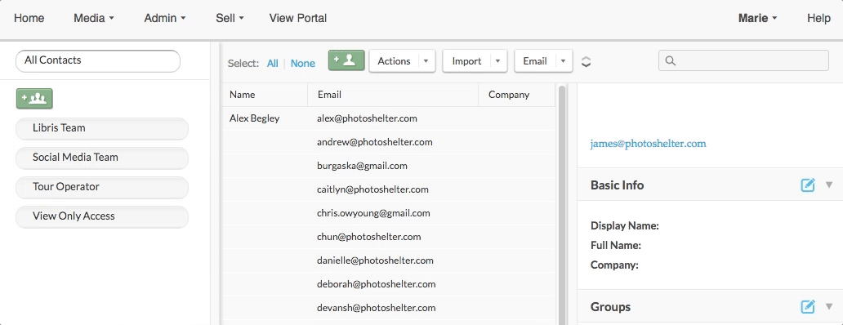The width and height of the screenshot is (843, 325).
Task: Click the Full Name label
Action: 616,246
